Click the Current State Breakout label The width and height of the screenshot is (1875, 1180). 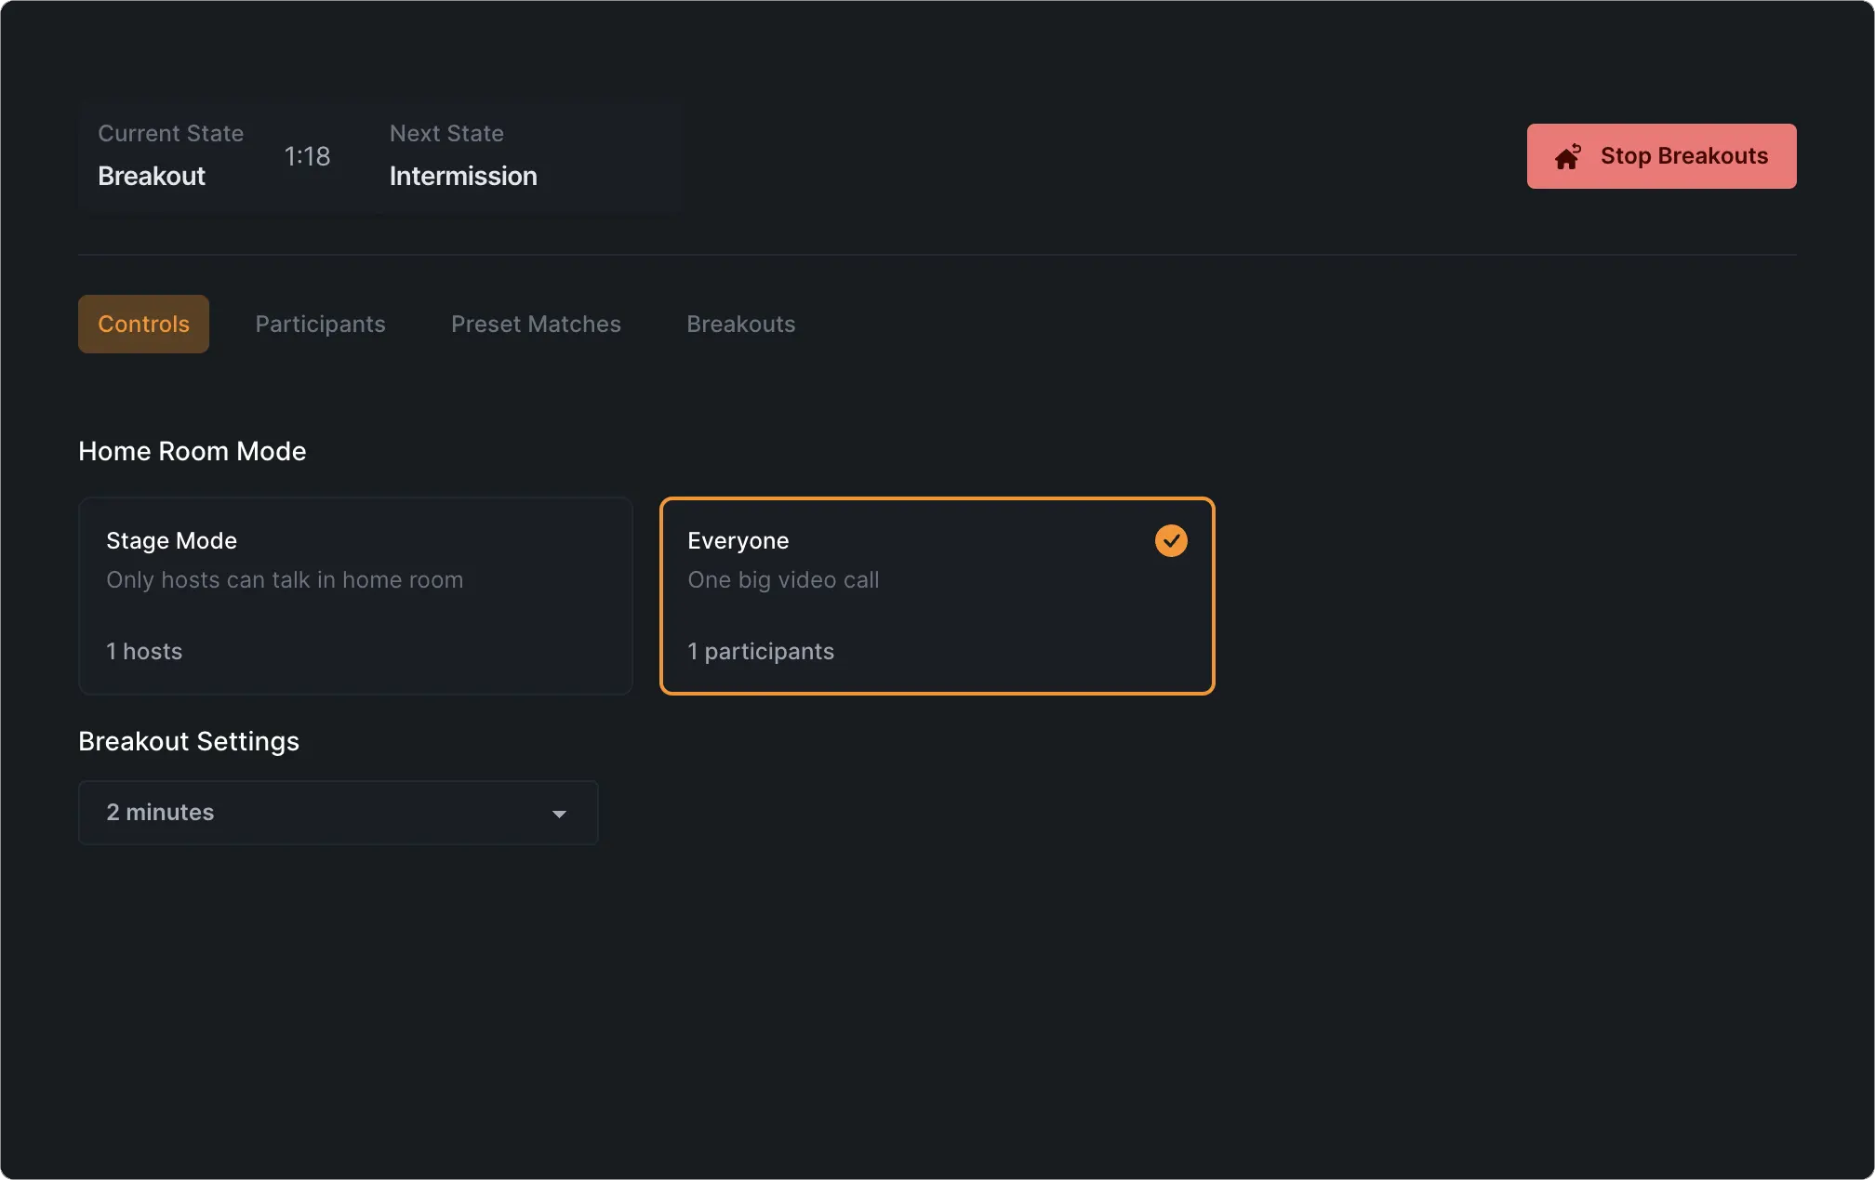152,176
